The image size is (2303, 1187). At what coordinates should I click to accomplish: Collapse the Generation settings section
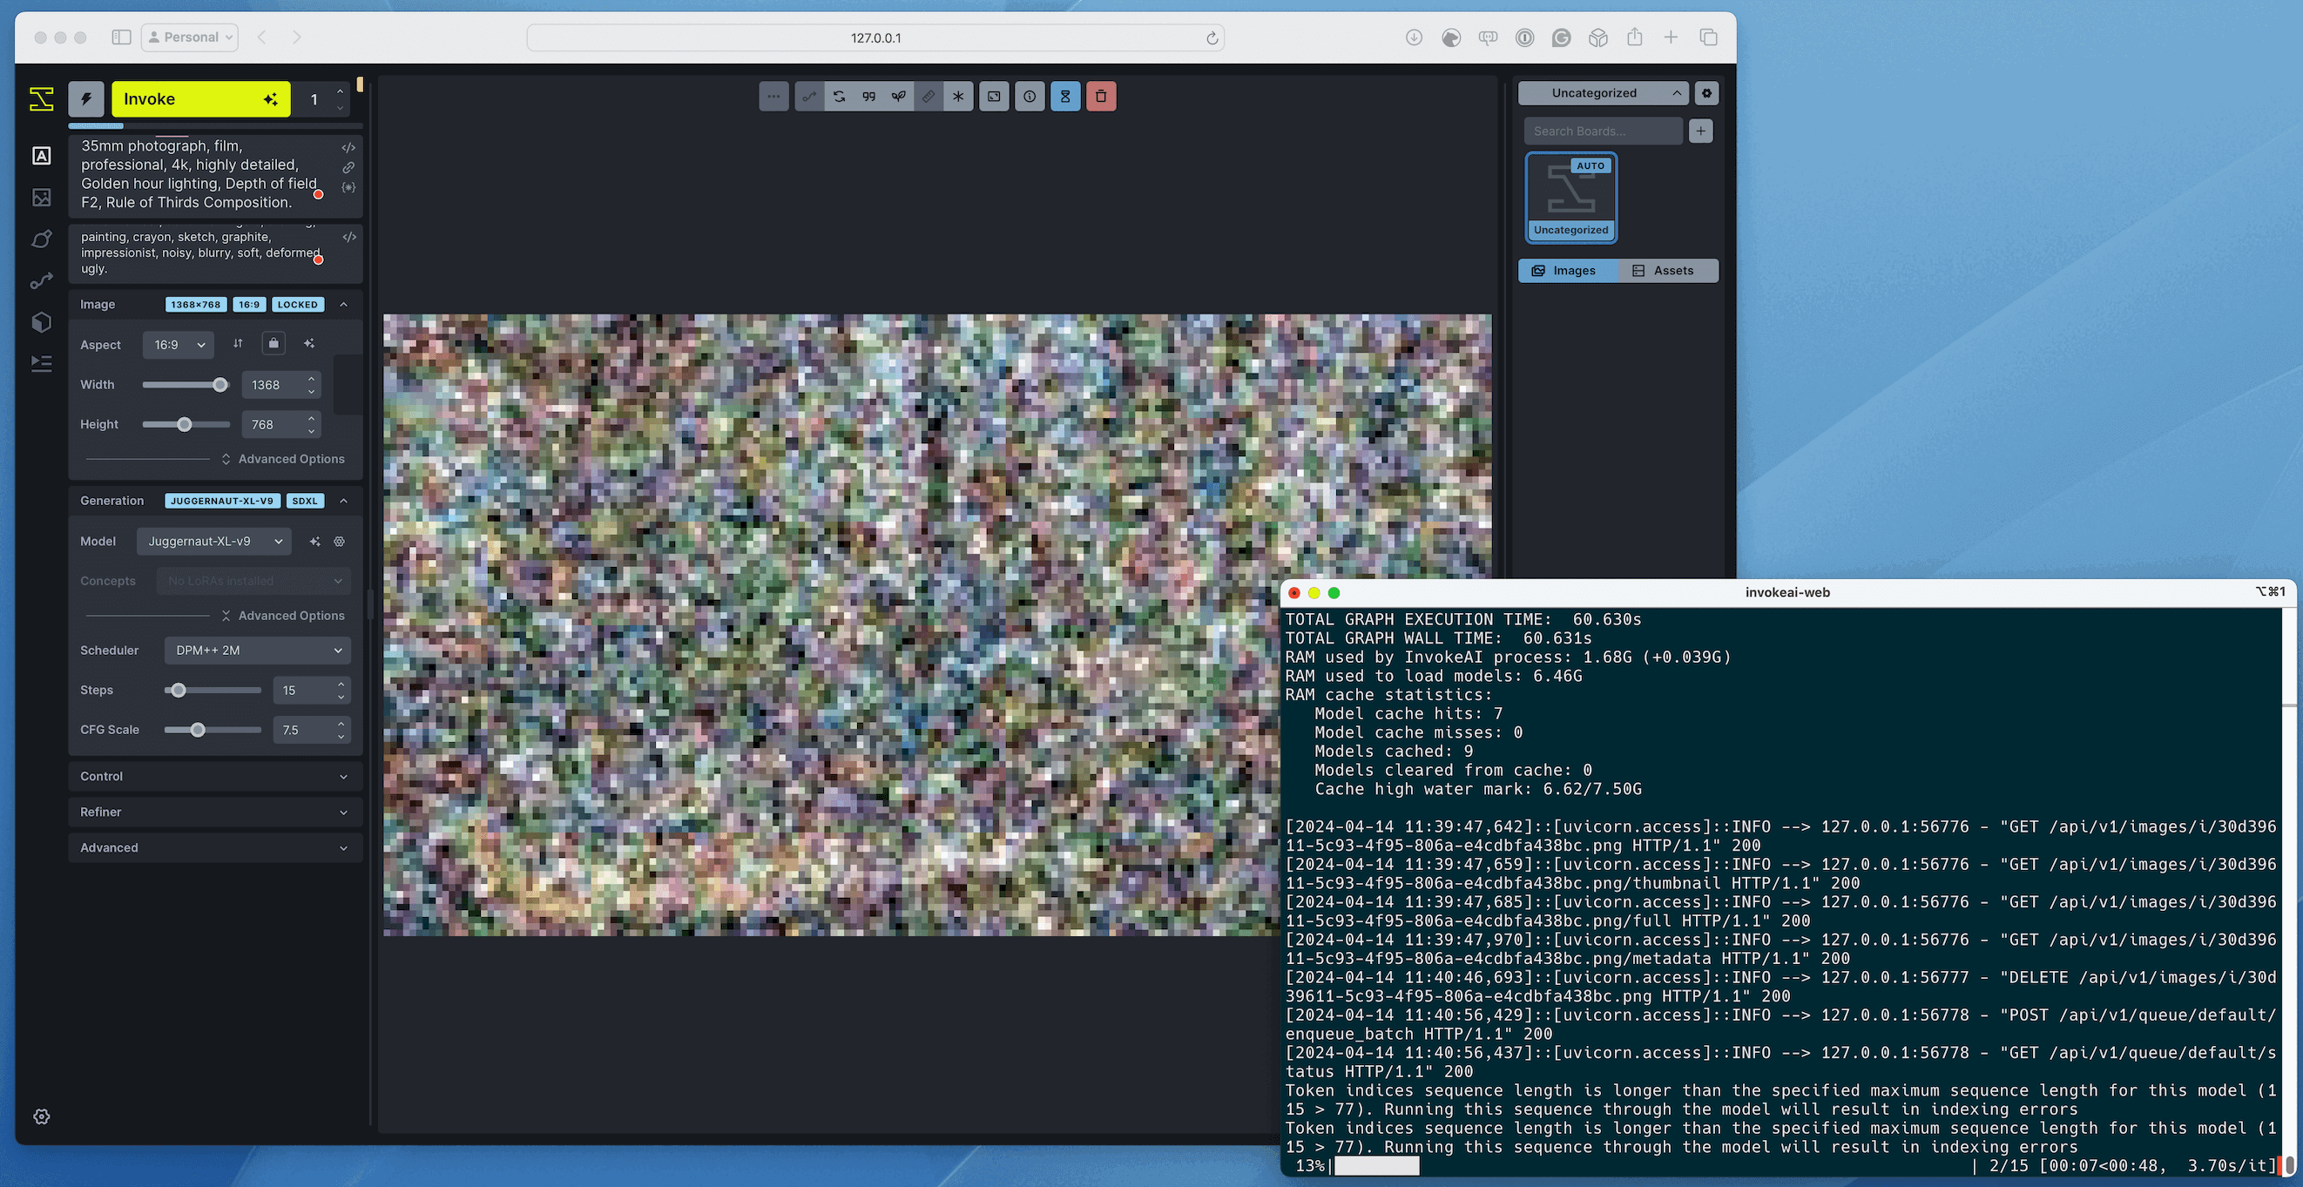pos(343,501)
